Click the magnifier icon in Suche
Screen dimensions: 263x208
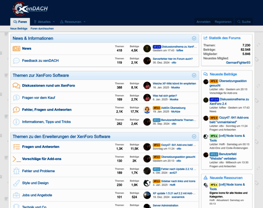(239, 22)
